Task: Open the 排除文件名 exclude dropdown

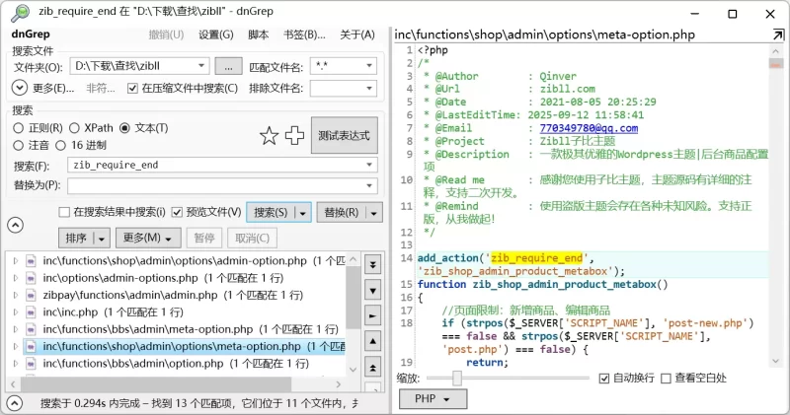Action: pos(369,89)
